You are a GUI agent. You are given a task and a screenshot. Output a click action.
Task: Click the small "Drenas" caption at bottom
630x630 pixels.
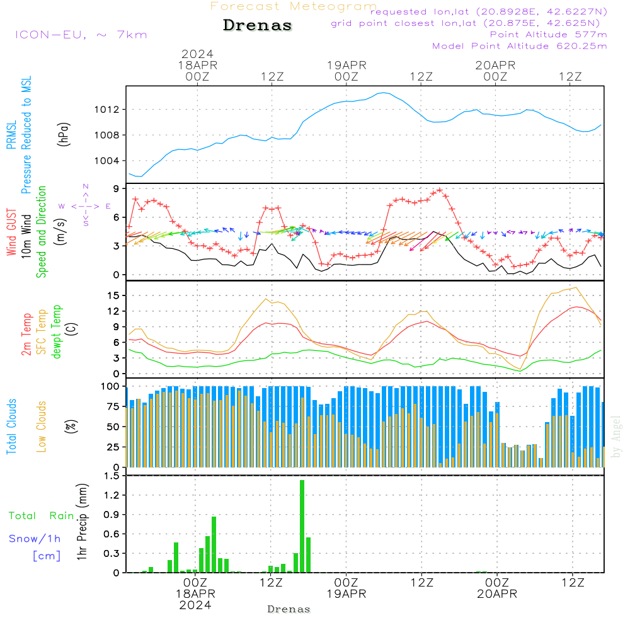coord(289,609)
